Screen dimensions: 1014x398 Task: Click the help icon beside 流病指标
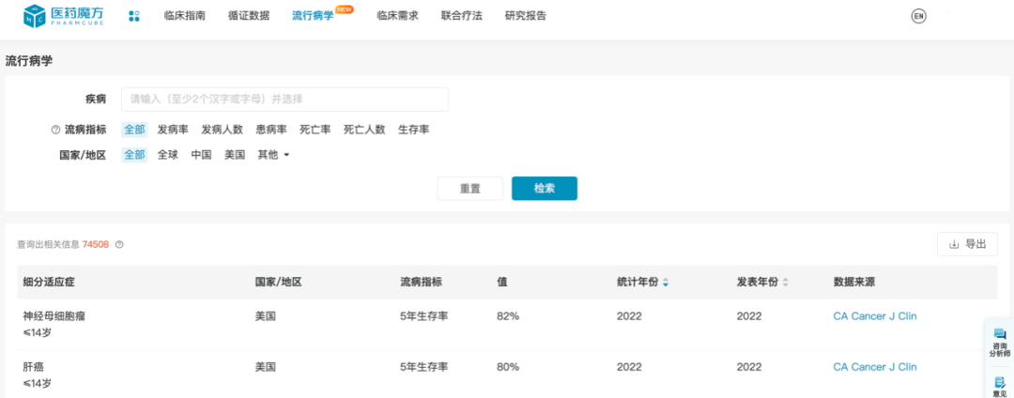55,130
